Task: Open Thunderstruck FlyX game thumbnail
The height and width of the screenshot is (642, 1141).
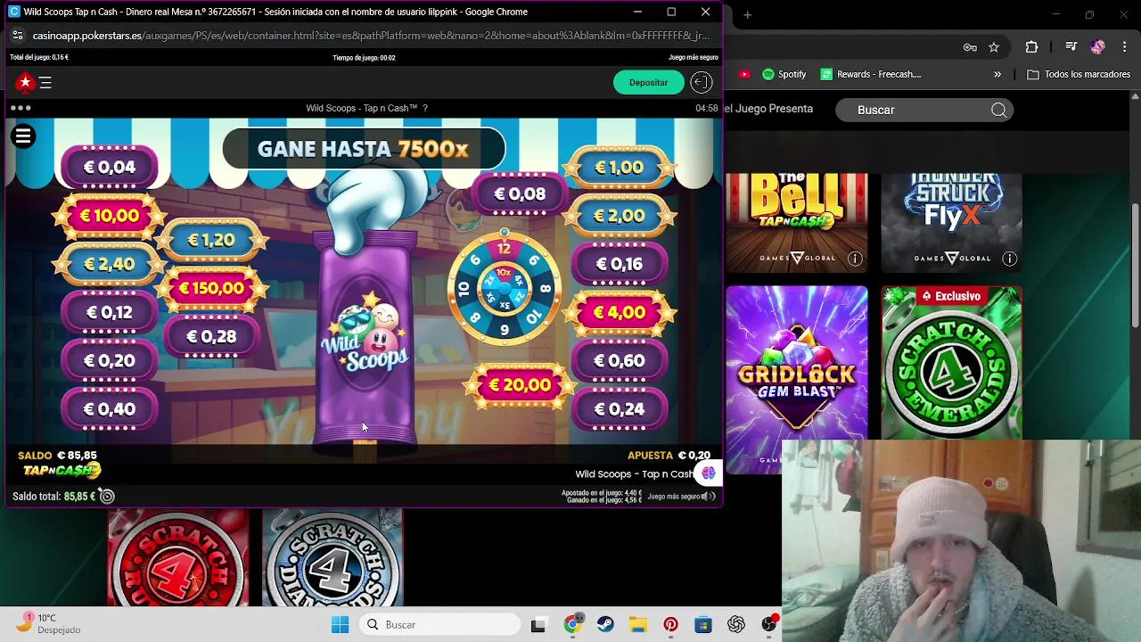Action: click(952, 223)
